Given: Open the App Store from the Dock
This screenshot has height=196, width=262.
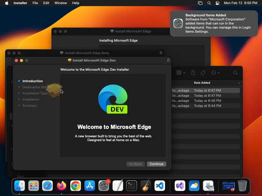Looking at the screenshot, I should click(x=90, y=186).
